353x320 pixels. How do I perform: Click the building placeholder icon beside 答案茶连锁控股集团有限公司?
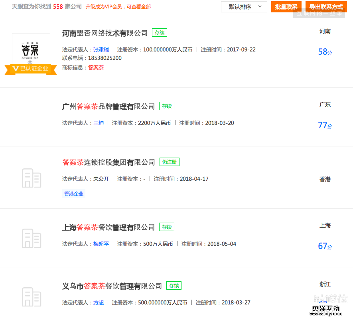click(x=32, y=178)
